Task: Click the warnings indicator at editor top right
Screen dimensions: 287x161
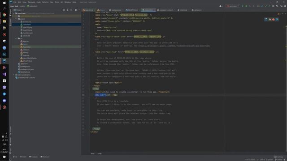Action: (279, 14)
